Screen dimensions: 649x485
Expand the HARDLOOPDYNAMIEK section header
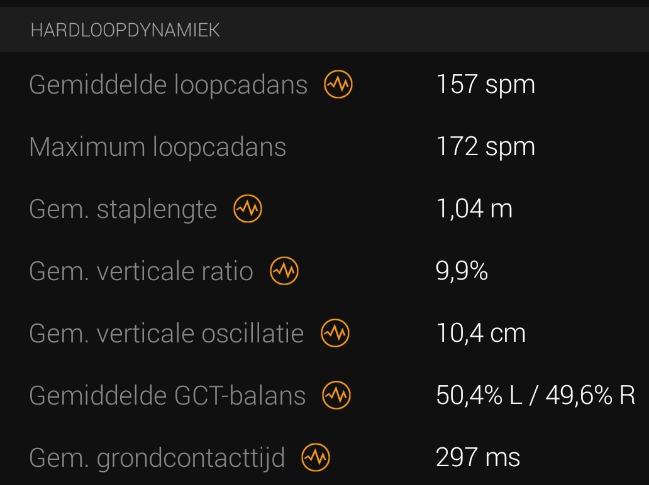coord(126,29)
